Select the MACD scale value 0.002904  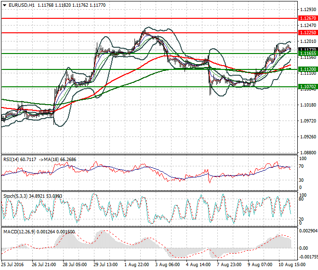[x=308, y=231]
